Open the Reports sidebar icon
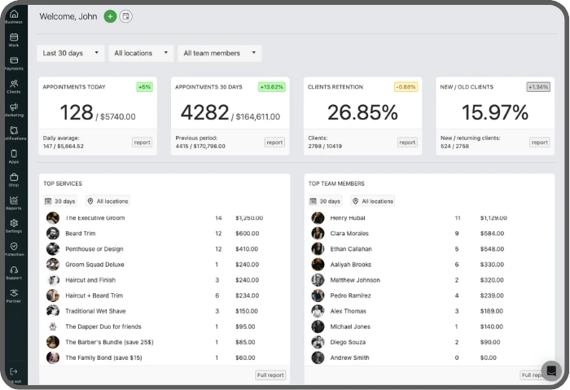Viewport: 570px width, 390px height. tap(14, 203)
